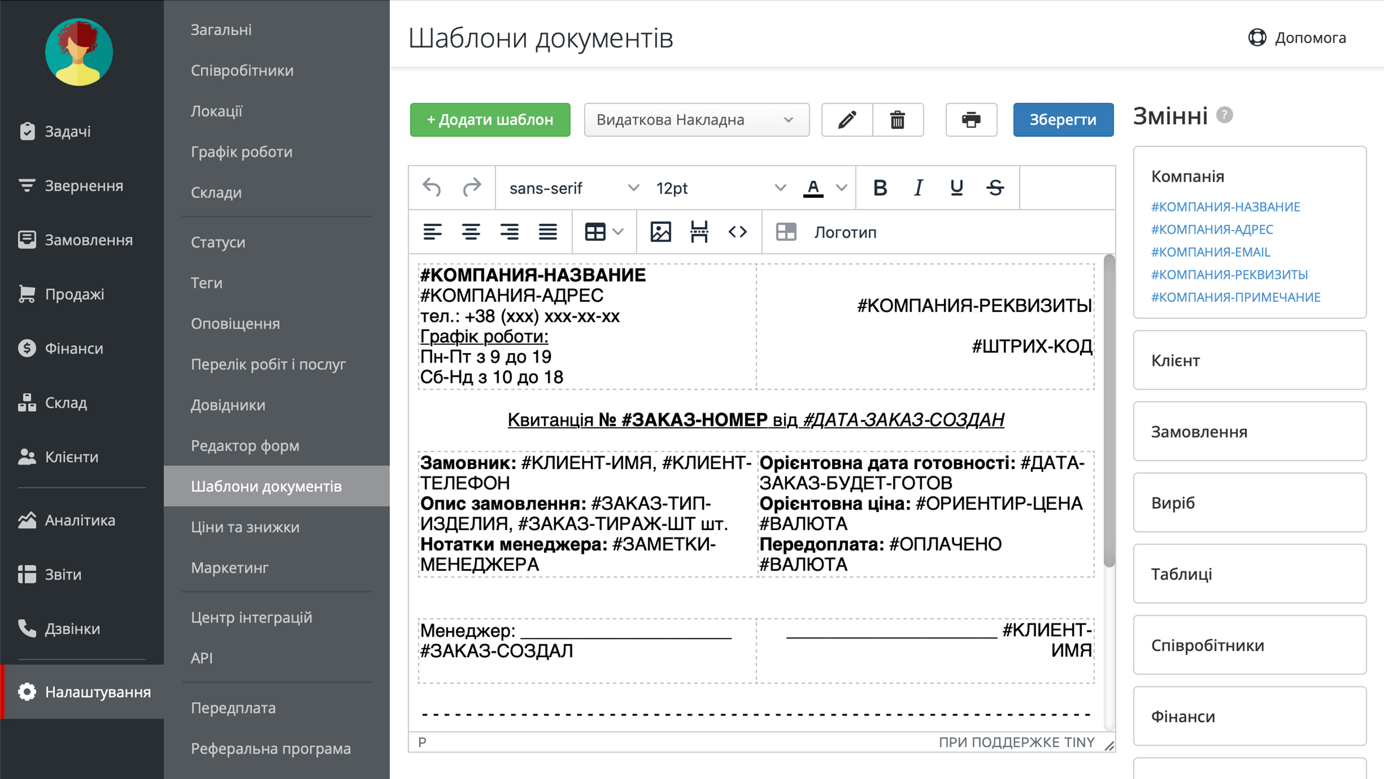Image resolution: width=1384 pixels, height=779 pixels.
Task: Open Клієнти in main sidebar
Action: tap(82, 457)
